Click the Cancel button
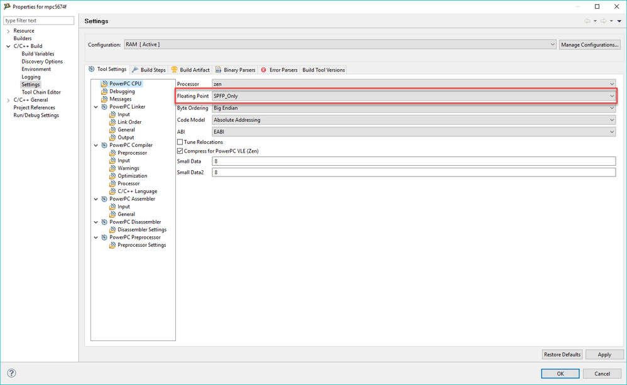The image size is (627, 385). click(602, 374)
